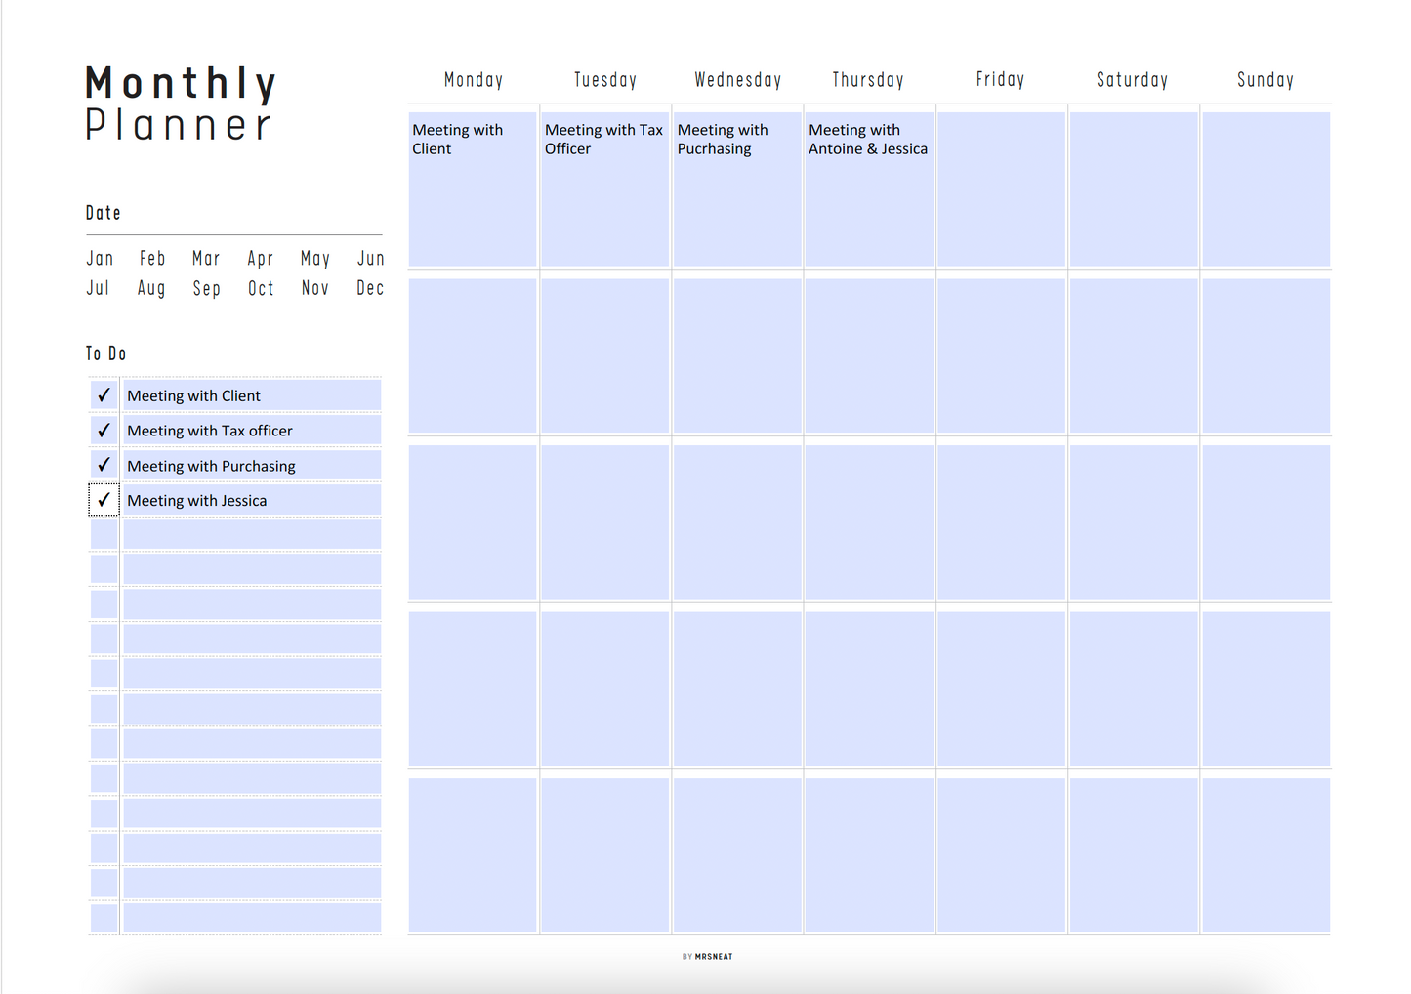Edit the Meeting with Tax officer to-do text
The height and width of the screenshot is (994, 1411).
251,431
